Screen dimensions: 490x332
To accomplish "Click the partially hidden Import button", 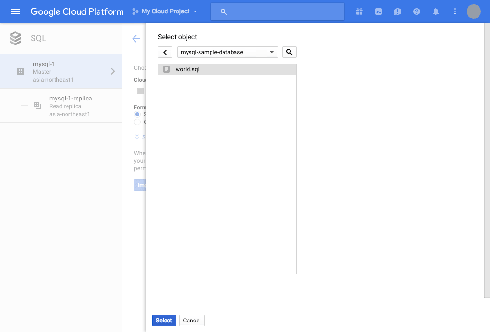I will 140,185.
